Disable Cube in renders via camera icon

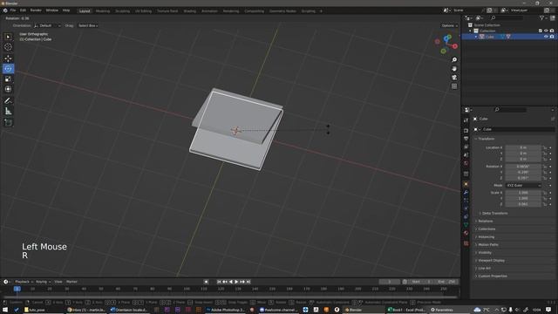coord(552,37)
